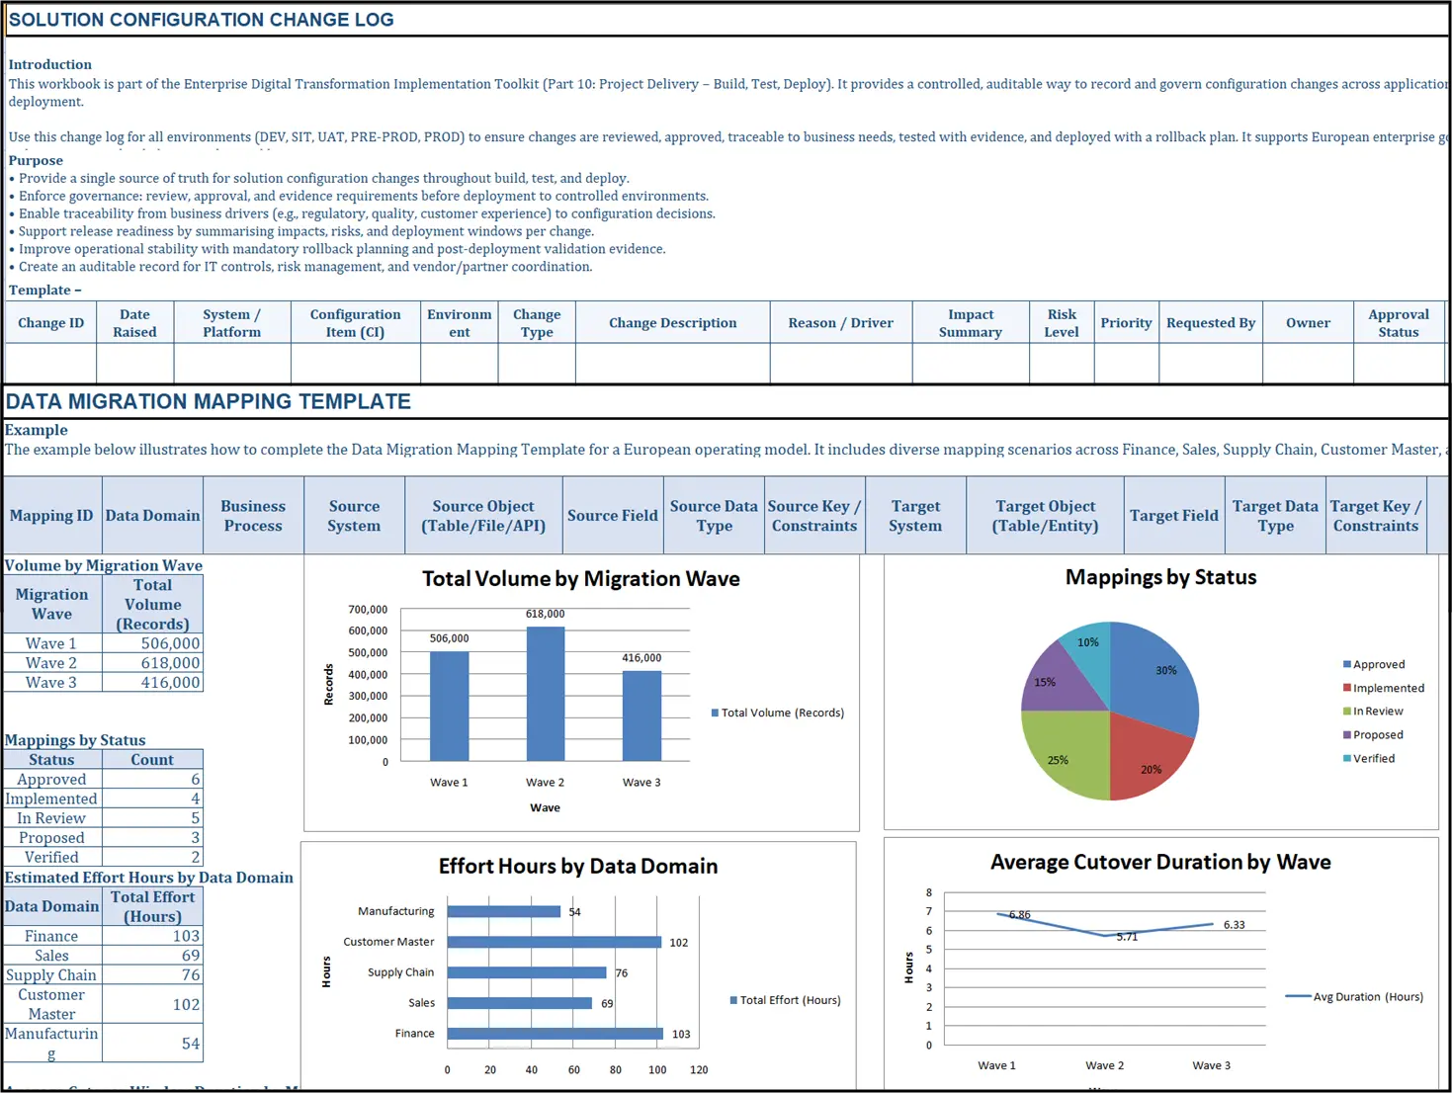Viewport: 1452px width, 1093px height.
Task: Select the Implemented legend color marker
Action: (1347, 689)
